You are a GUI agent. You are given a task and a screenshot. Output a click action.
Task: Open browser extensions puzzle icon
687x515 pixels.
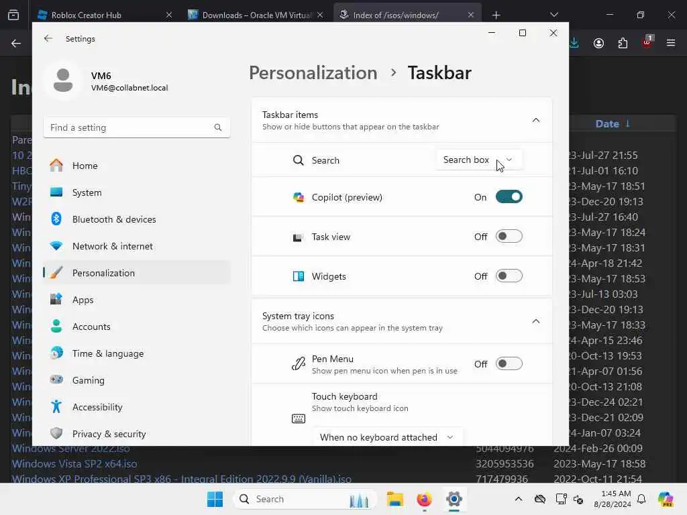[623, 43]
